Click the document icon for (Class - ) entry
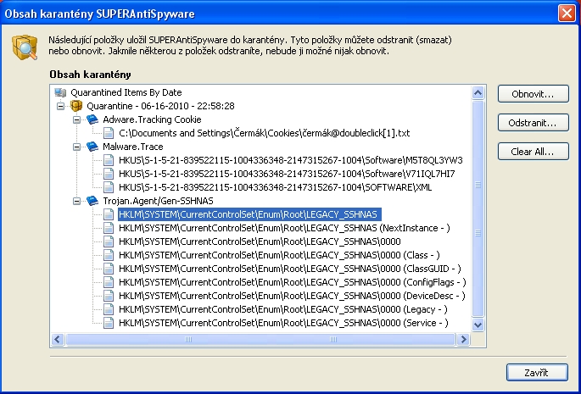Image resolution: width=581 pixels, height=394 pixels. coord(109,255)
